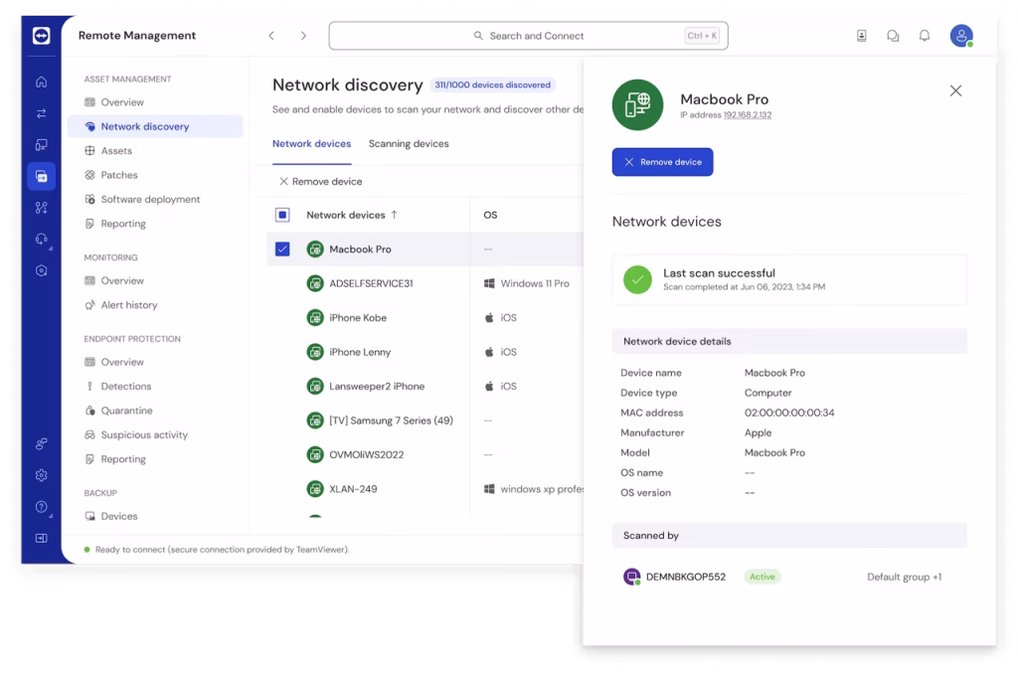
Task: Open the Home icon in left rail
Action: (41, 83)
